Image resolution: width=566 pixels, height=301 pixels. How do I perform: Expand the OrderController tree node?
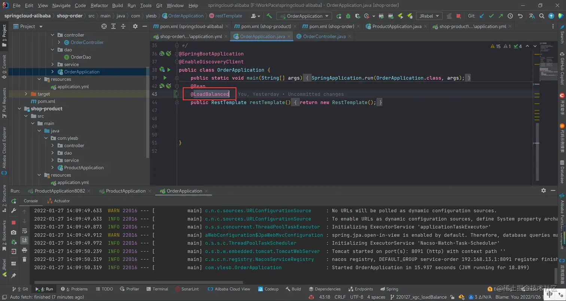coord(59,42)
